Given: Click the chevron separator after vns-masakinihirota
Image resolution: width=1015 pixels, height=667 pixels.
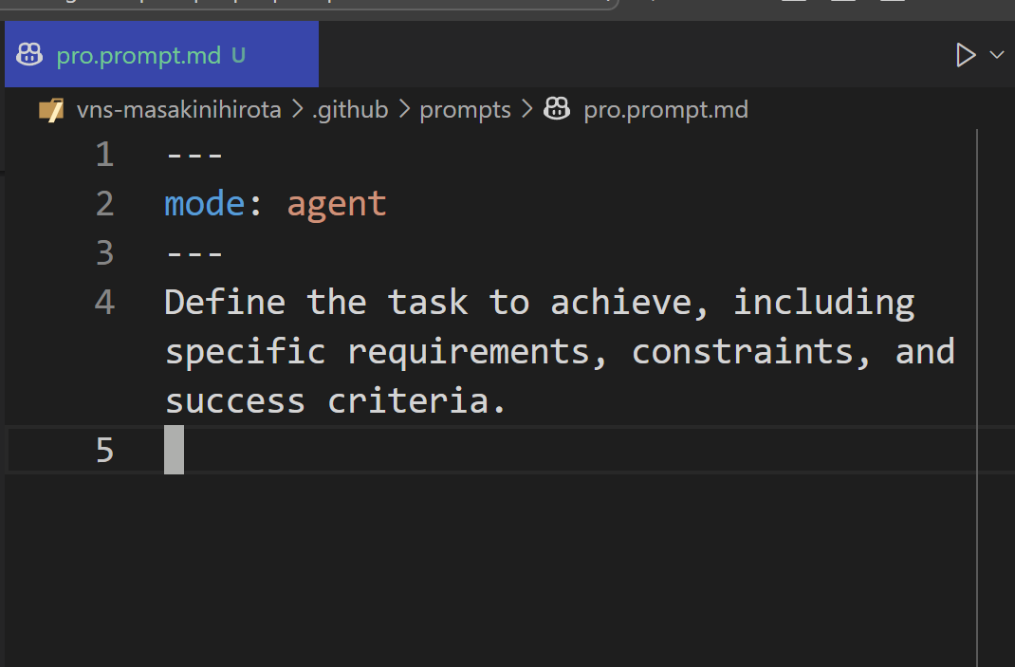Looking at the screenshot, I should [x=297, y=109].
